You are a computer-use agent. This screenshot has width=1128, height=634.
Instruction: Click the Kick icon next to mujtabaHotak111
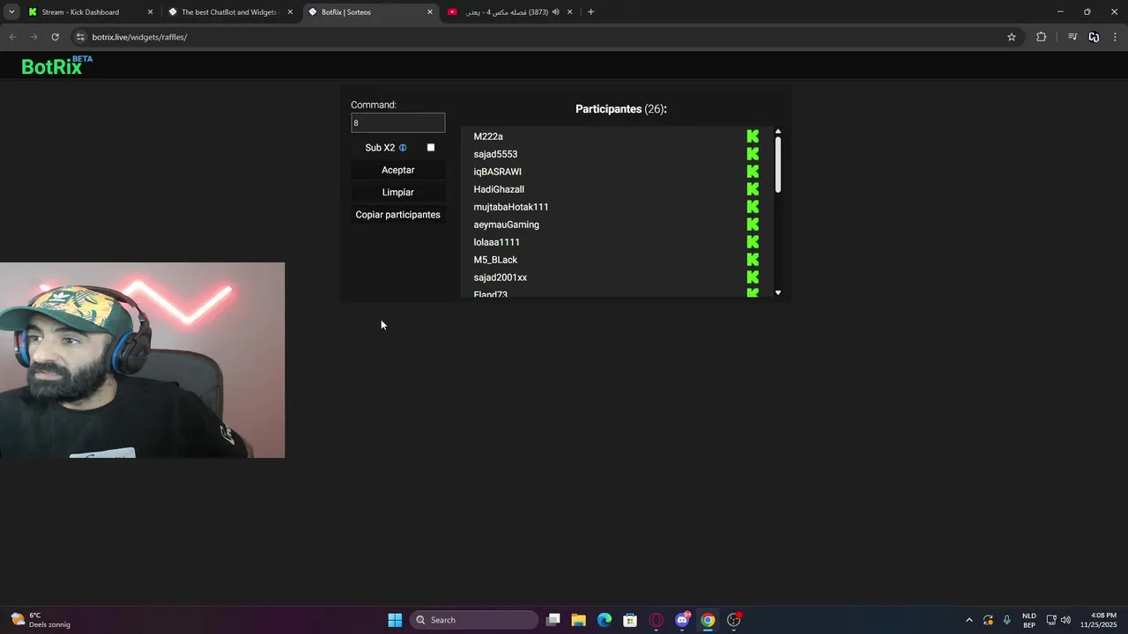753,207
